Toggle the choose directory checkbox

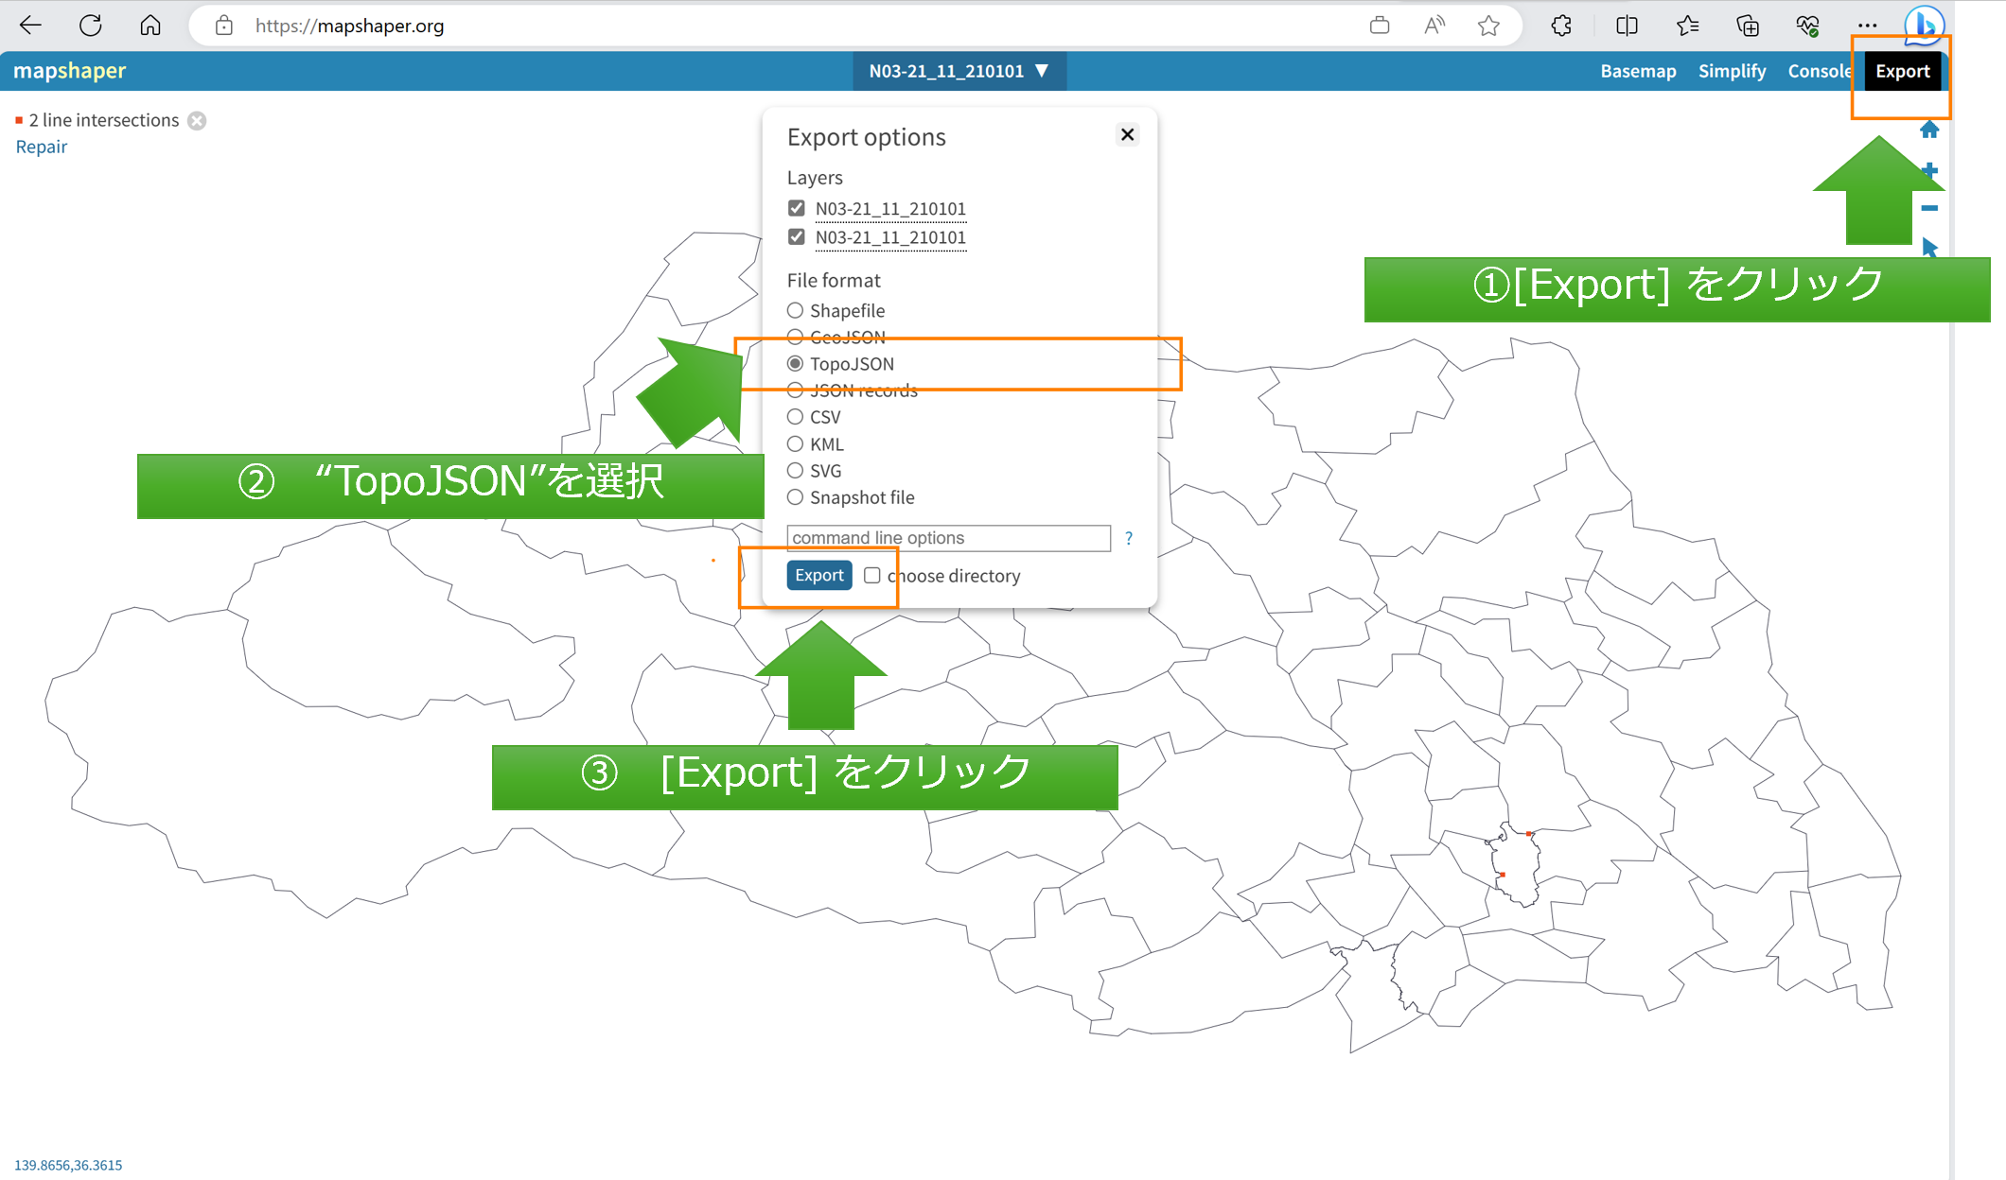click(x=872, y=576)
